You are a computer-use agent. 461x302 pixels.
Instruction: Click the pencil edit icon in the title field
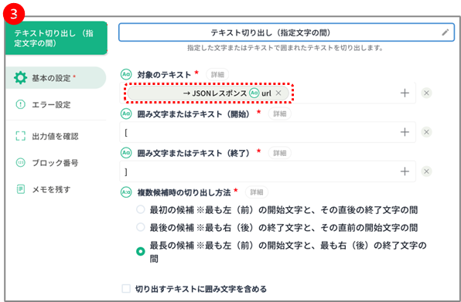(x=446, y=32)
